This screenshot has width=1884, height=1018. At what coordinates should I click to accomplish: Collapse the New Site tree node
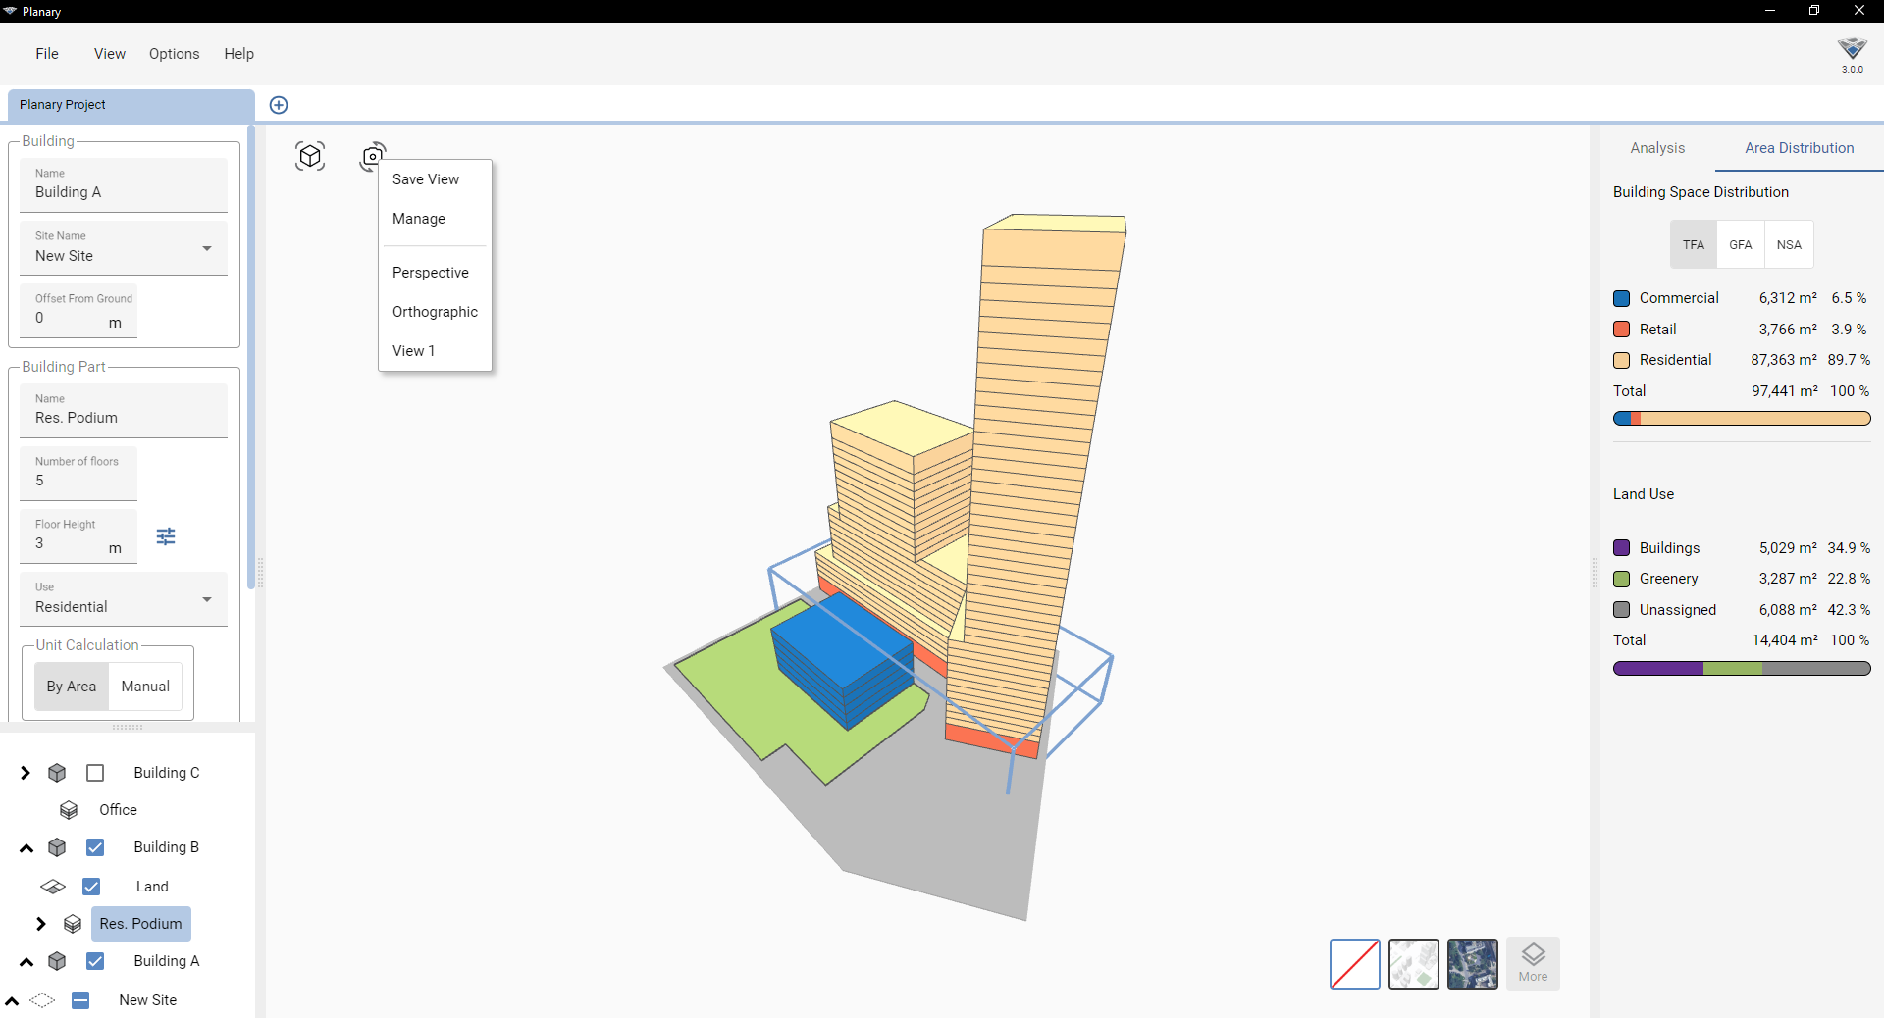pyautogui.click(x=12, y=1001)
